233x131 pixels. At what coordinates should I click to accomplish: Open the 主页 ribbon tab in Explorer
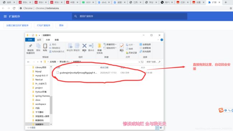(39, 40)
